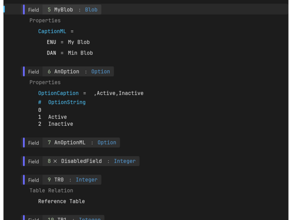Screen dimensions: 292x220
Task: Click the Reference Table relation value
Action: coord(62,201)
